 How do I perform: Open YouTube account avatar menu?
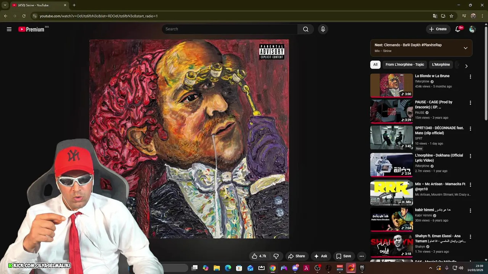click(472, 29)
